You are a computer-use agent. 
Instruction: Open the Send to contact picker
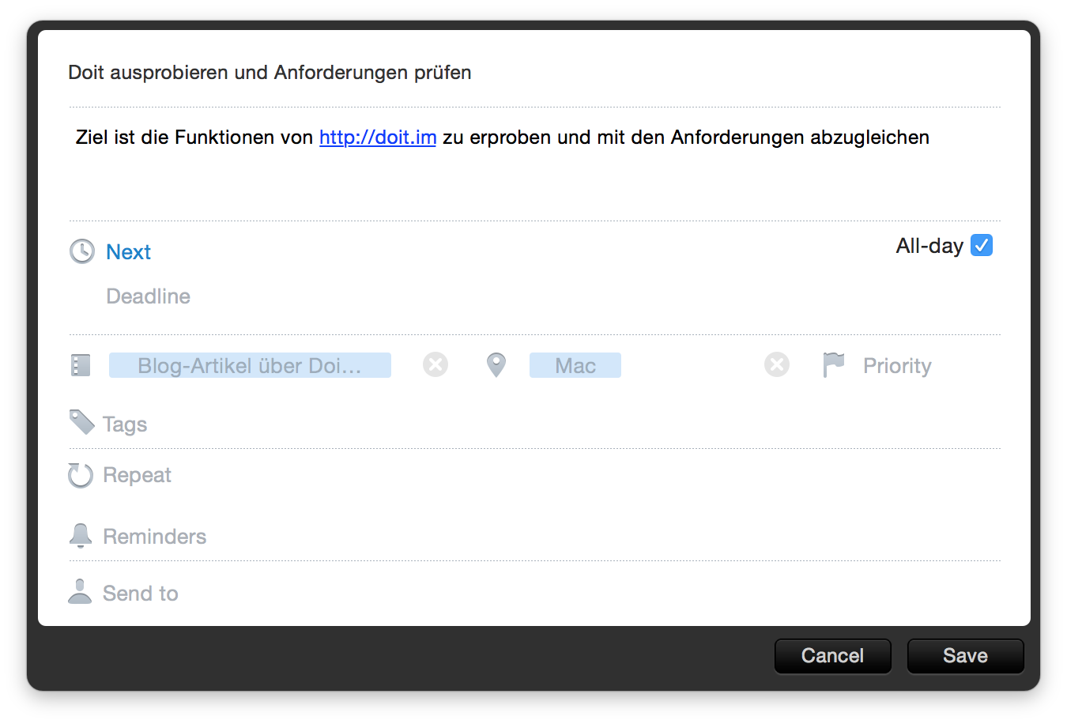coord(141,594)
